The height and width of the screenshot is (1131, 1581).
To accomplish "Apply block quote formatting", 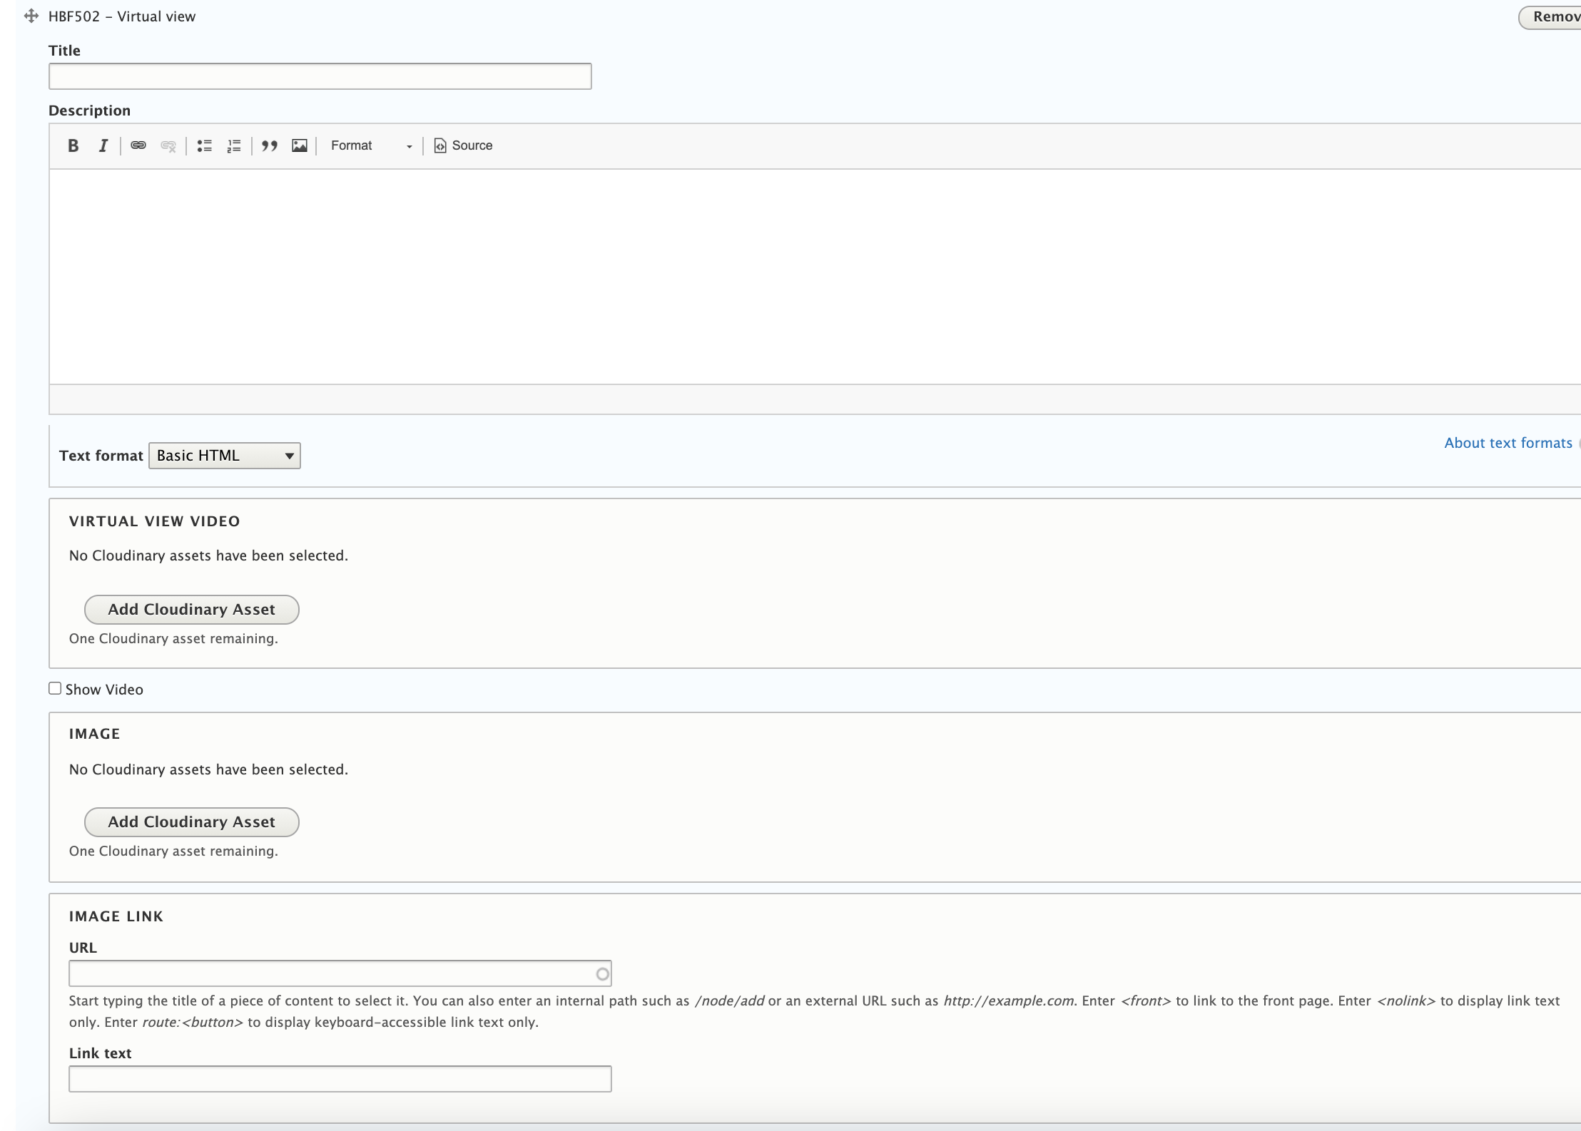I will 270,145.
